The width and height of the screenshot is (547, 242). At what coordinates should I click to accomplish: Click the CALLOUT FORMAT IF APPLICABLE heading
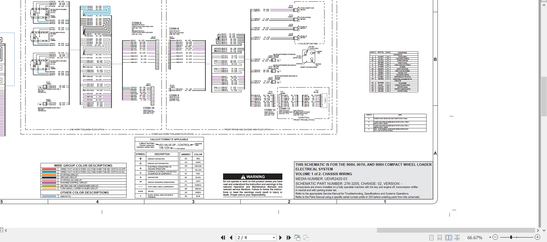169,139
